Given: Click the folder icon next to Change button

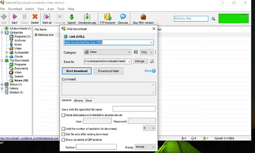Looking at the screenshot, I should tap(152, 61).
